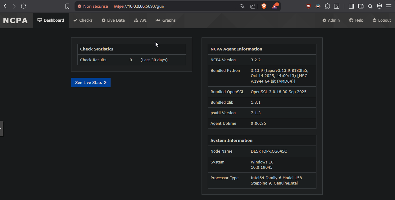395x200 pixels.
Task: Click the translate page icon
Action: 242,6
